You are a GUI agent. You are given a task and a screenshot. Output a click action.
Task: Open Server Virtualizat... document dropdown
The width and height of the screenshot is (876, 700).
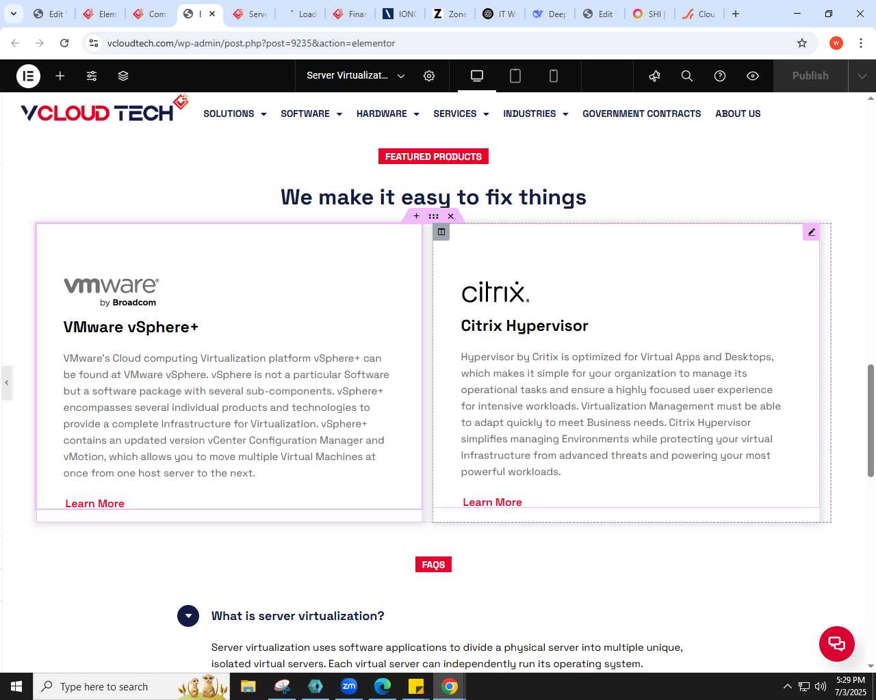(x=356, y=76)
